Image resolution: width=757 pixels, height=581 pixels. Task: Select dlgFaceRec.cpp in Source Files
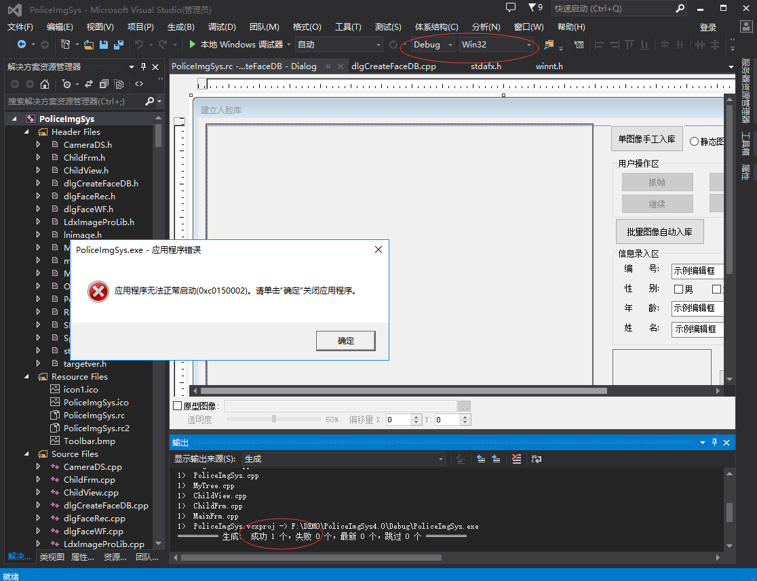pyautogui.click(x=94, y=518)
